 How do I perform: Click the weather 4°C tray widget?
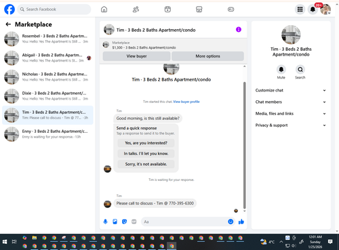(x=267, y=242)
